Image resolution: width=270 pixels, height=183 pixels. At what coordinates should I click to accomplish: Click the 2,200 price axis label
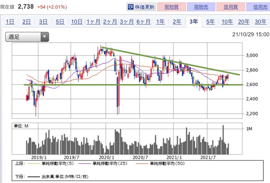pyautogui.click(x=252, y=113)
